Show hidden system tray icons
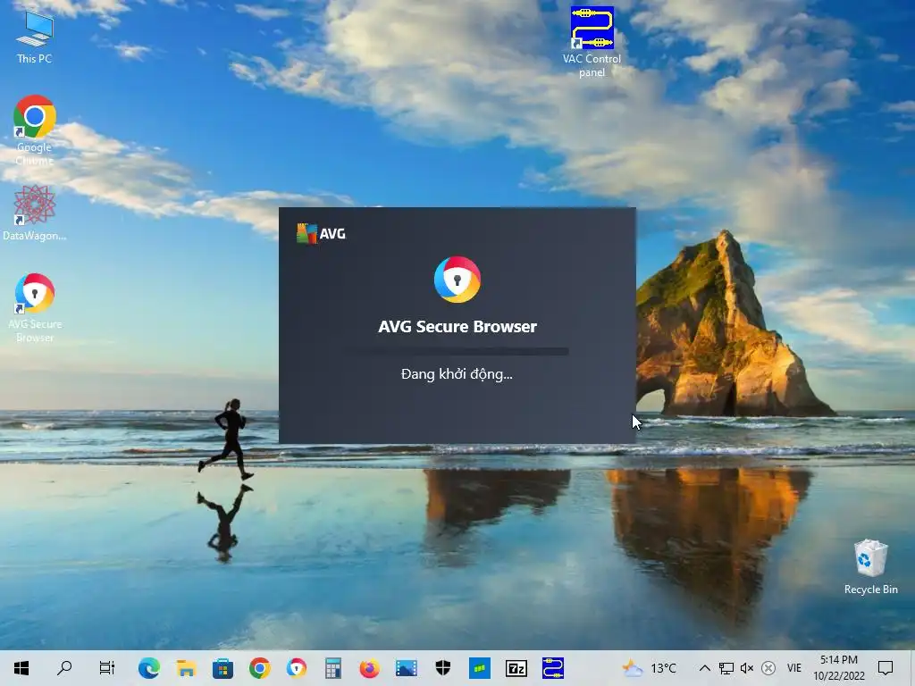 click(x=704, y=668)
